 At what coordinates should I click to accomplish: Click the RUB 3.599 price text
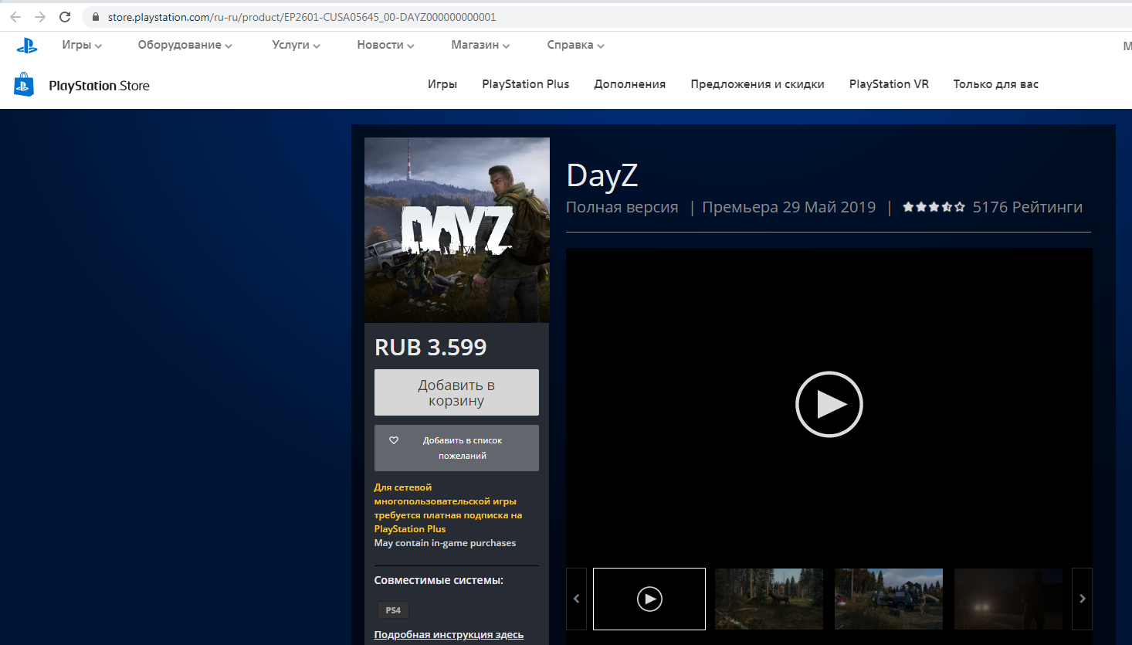coord(431,348)
